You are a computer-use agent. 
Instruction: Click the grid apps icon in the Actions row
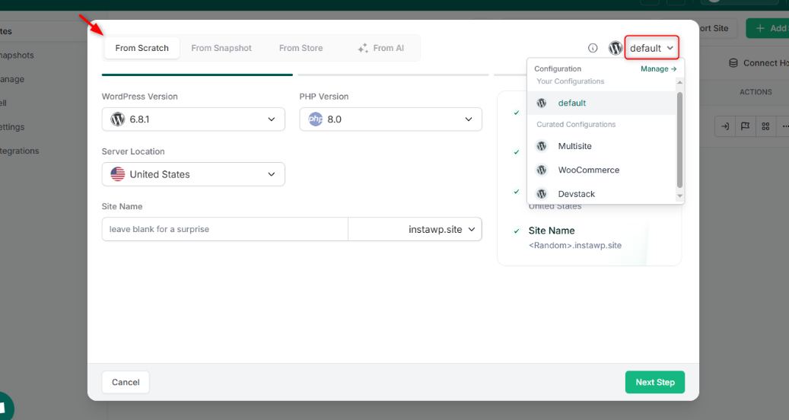click(765, 127)
